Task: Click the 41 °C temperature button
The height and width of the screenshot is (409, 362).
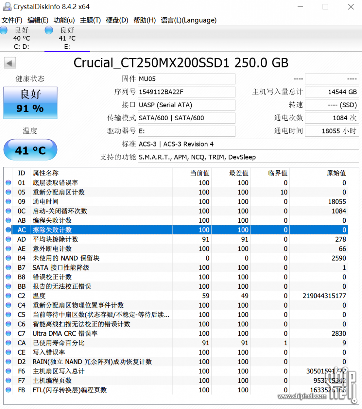Action: click(x=30, y=150)
